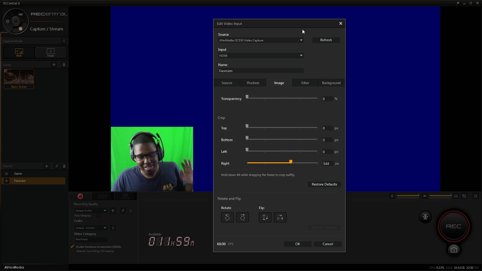Screen dimensions: 482x271
Task: Toggle fullscreen preview
Action: click(x=476, y=196)
